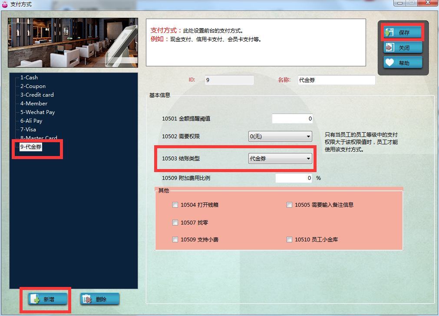Toggle 10507 找零 checkbox

pos(175,222)
